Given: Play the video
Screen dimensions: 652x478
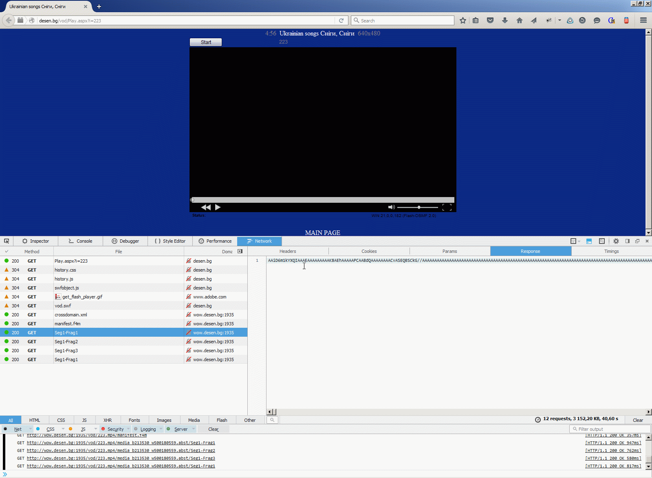Looking at the screenshot, I should 218,207.
